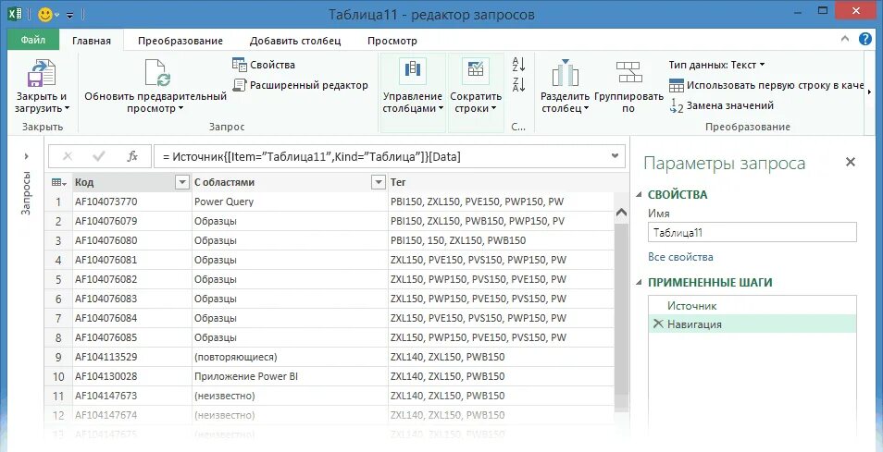The image size is (883, 452).
Task: Open filter dropdown for С областями column
Action: pyautogui.click(x=379, y=182)
